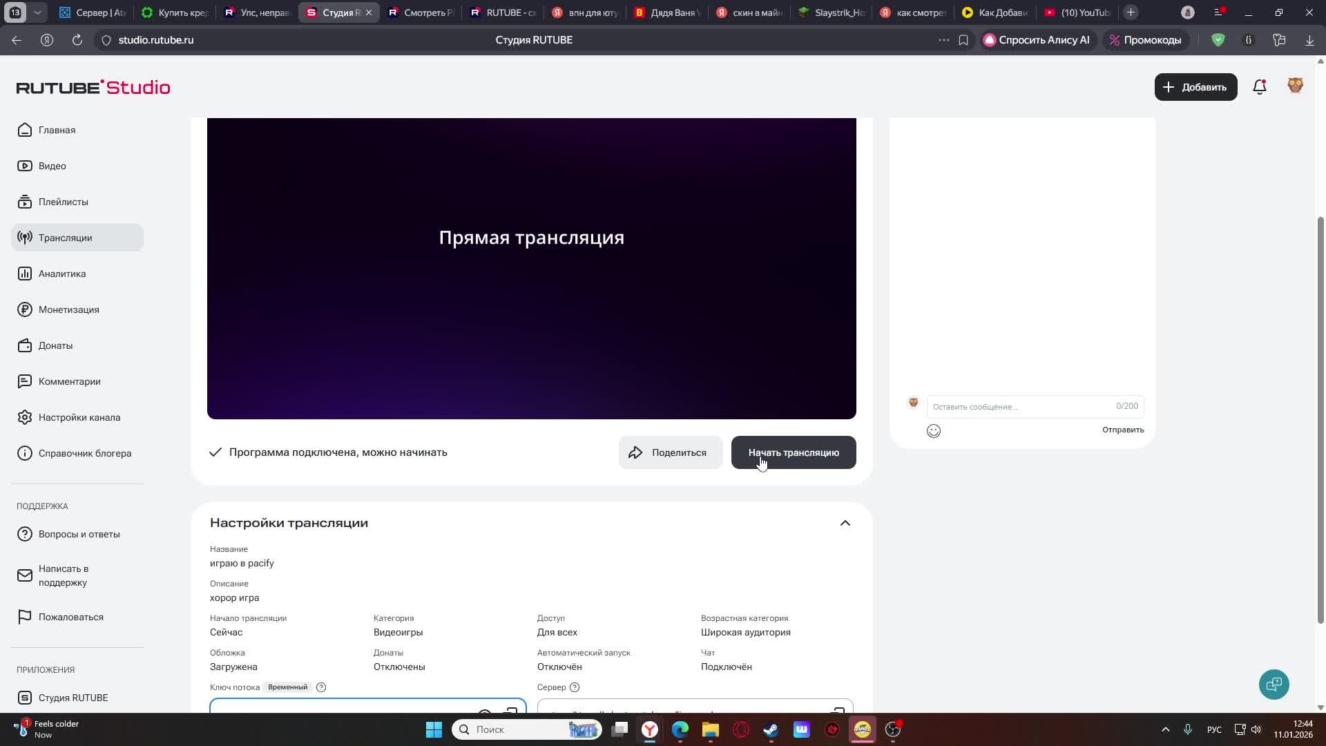This screenshot has width=1326, height=746.
Task: Open notifications bell icon
Action: [1259, 87]
